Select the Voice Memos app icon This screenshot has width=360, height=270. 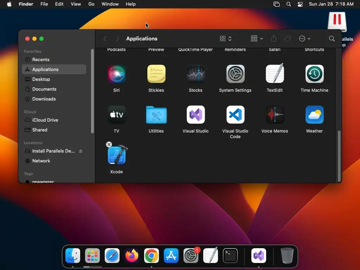coord(275,115)
